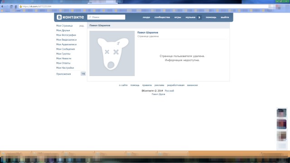
Task: Click the search magnifier icon
Action: pyautogui.click(x=90, y=17)
